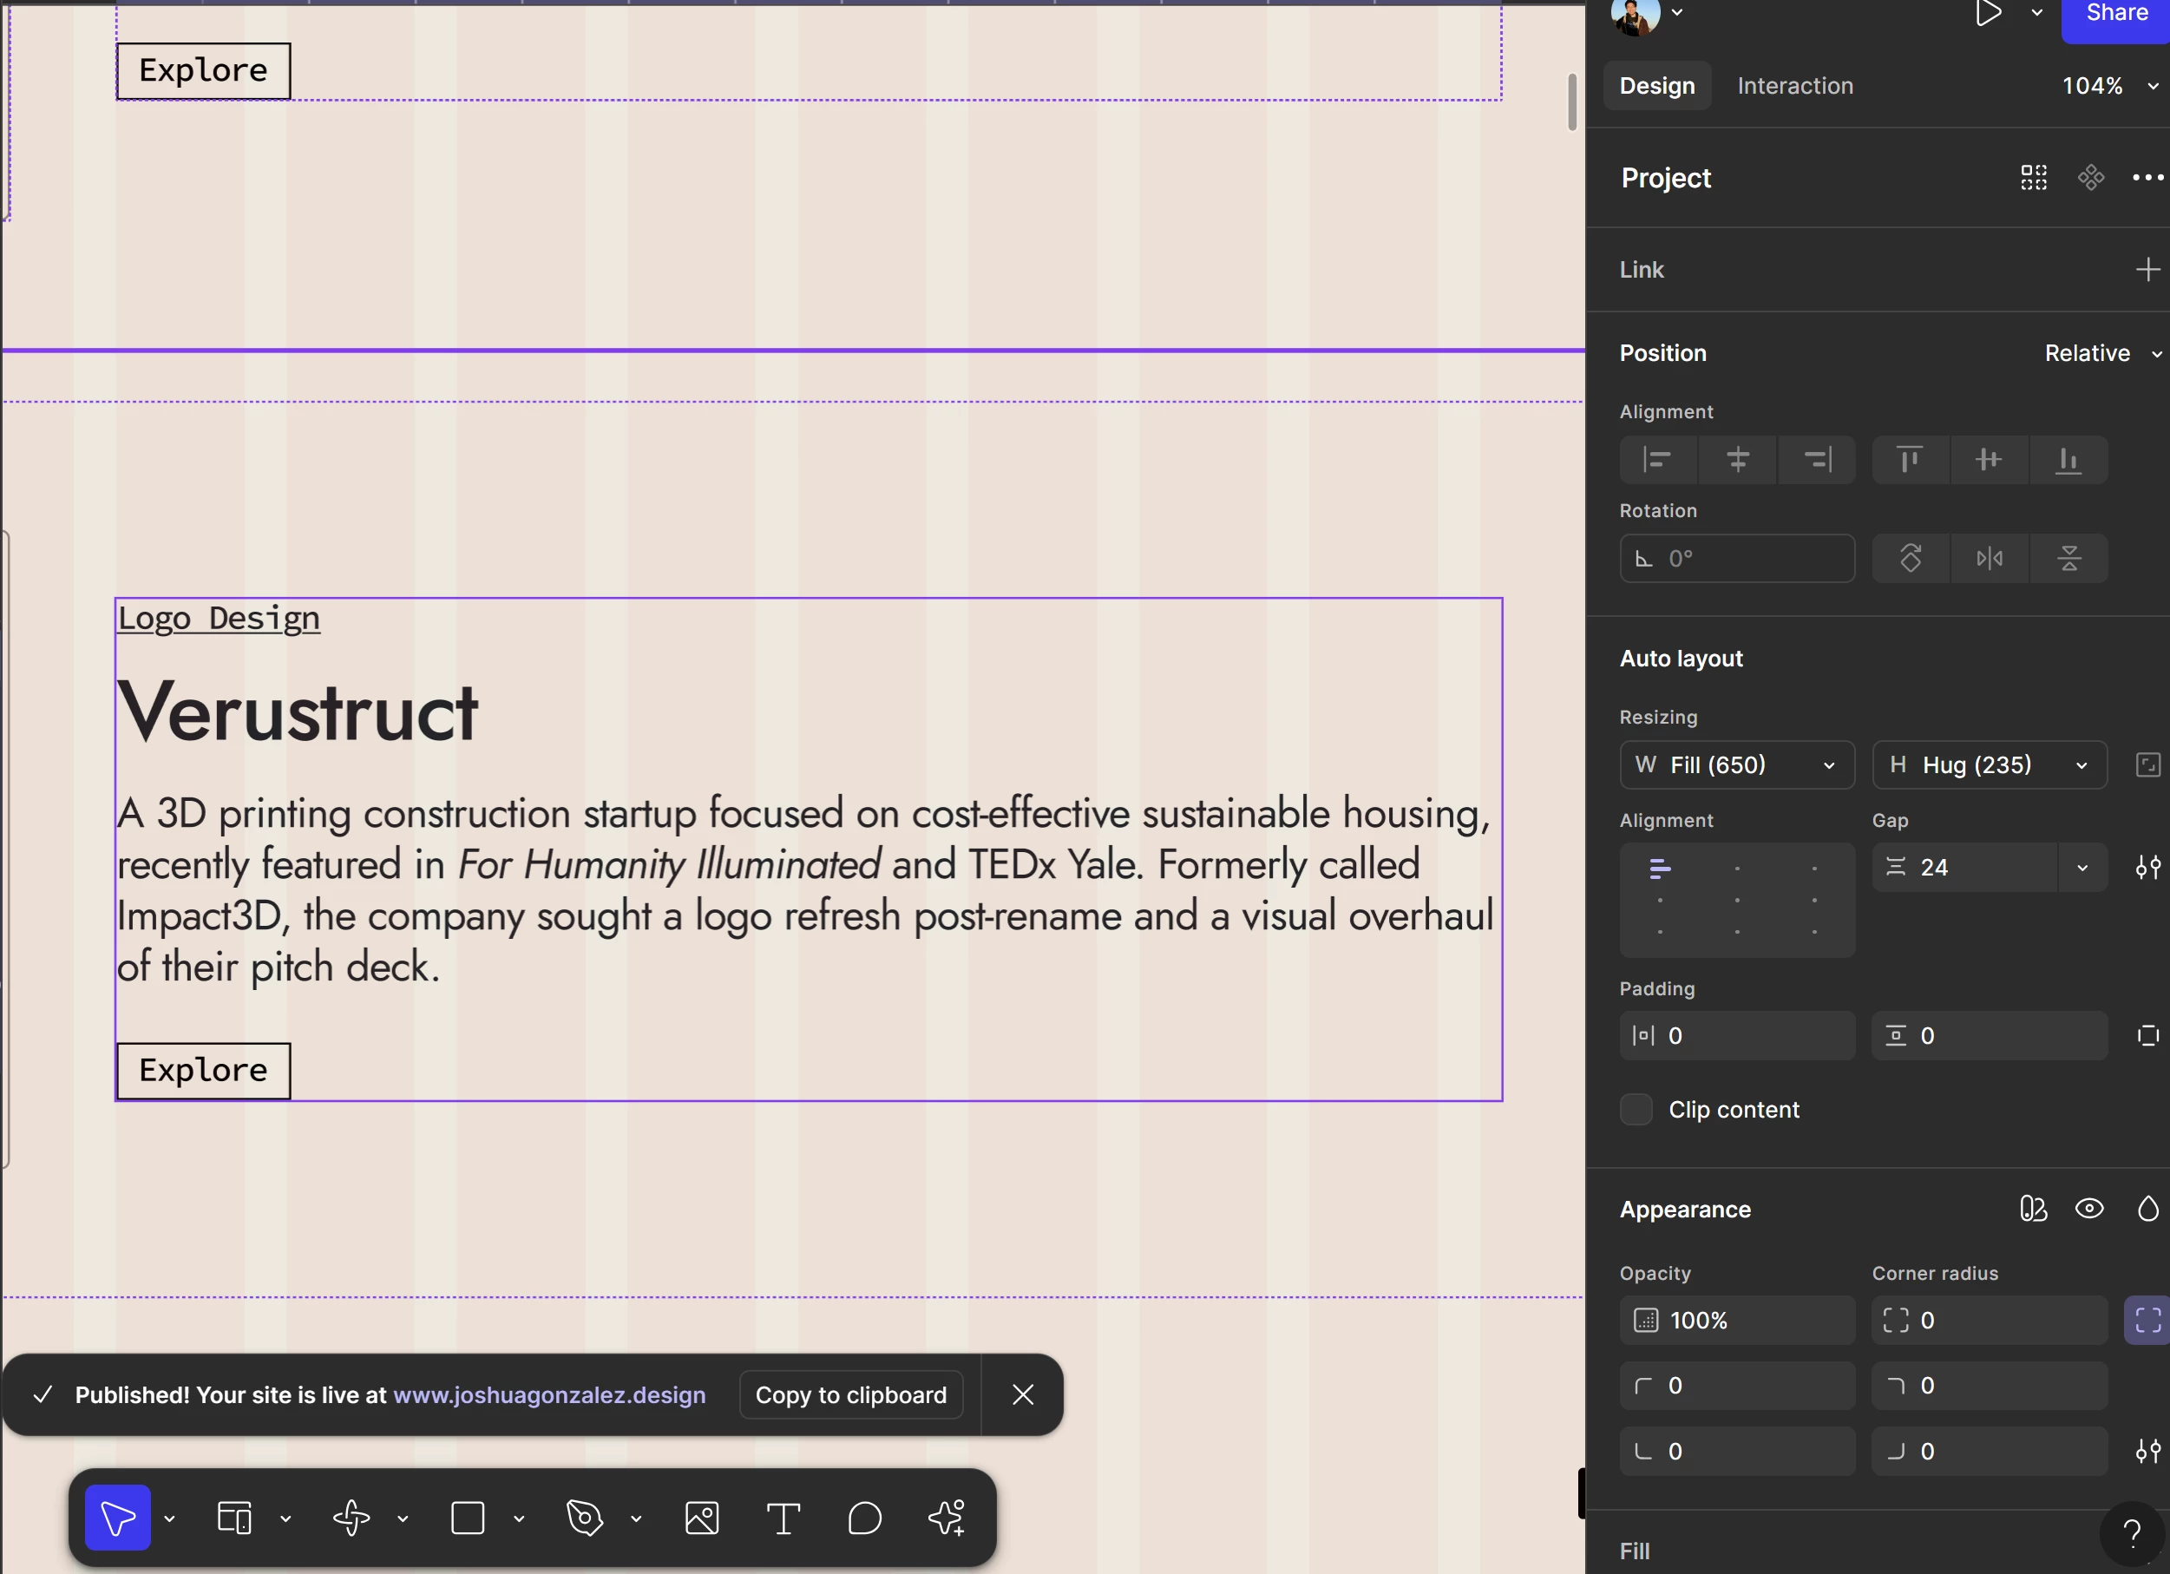
Task: Click the Logo Design link
Action: 218,619
